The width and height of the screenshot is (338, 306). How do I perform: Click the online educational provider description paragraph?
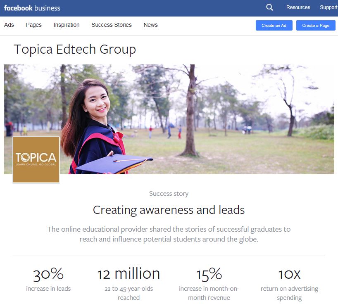[x=169, y=234]
